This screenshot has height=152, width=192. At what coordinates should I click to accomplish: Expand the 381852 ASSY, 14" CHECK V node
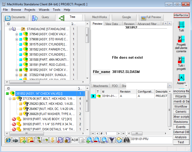point(17,70)
